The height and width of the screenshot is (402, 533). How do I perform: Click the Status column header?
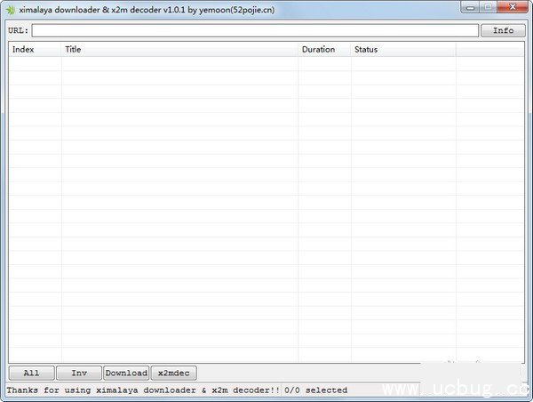point(403,50)
